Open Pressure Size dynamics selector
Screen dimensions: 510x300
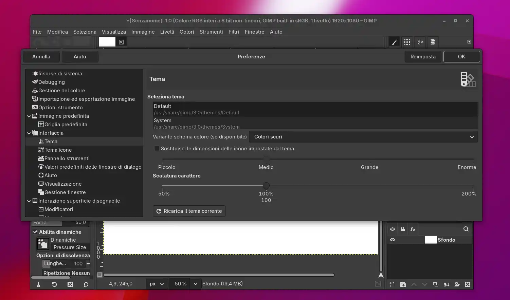click(70, 247)
